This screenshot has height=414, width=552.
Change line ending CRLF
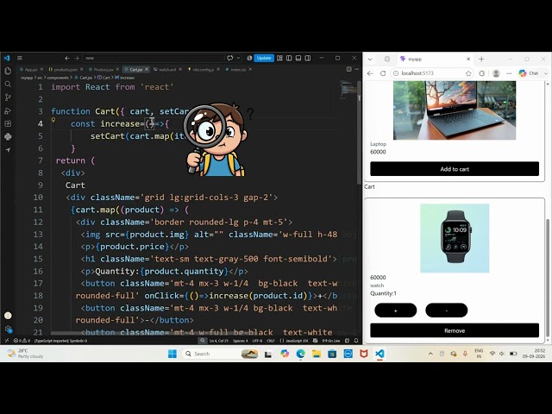pos(270,341)
